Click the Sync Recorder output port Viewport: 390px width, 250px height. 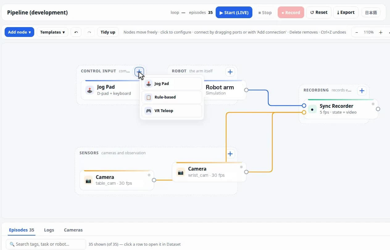pos(378,109)
